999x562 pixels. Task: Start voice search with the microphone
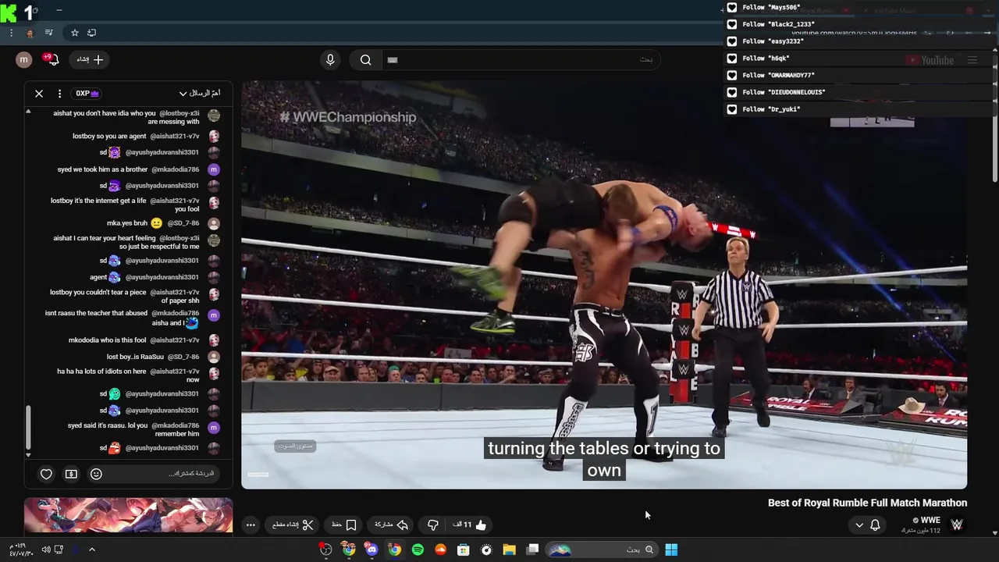point(330,59)
